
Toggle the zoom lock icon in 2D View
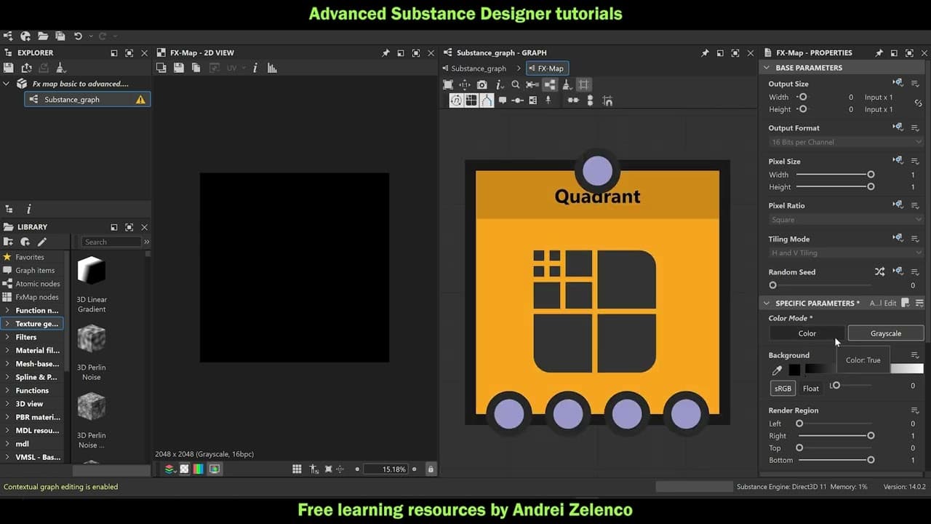pos(431,469)
